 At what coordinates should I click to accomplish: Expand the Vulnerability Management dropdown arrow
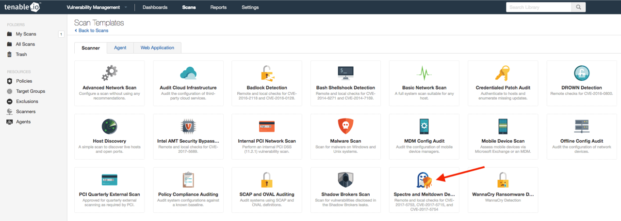[126, 7]
